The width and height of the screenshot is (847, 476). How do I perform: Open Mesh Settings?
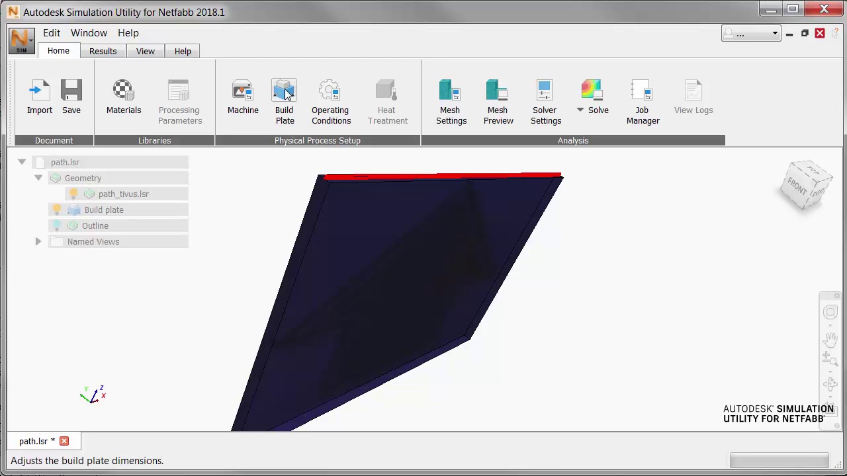[x=451, y=102]
